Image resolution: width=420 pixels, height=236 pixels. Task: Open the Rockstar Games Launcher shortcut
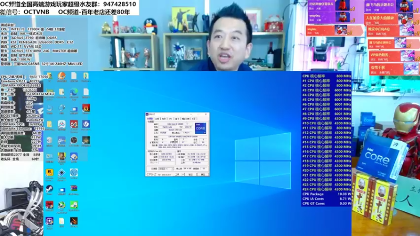click(49, 173)
